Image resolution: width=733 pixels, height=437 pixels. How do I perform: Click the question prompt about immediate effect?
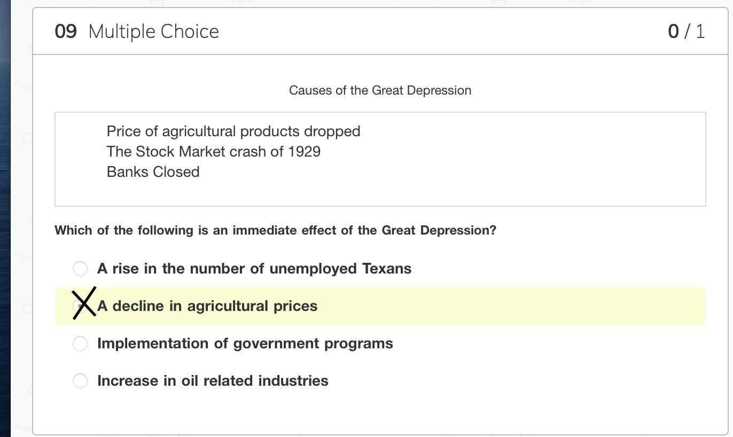point(275,230)
